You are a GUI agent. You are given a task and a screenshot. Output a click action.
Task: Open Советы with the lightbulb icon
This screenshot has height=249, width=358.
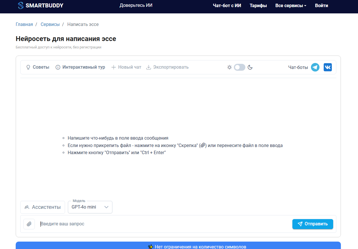coord(38,67)
